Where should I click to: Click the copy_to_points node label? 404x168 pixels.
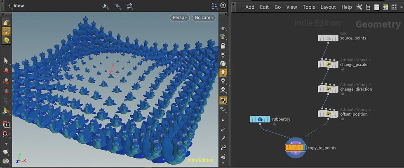(322, 148)
